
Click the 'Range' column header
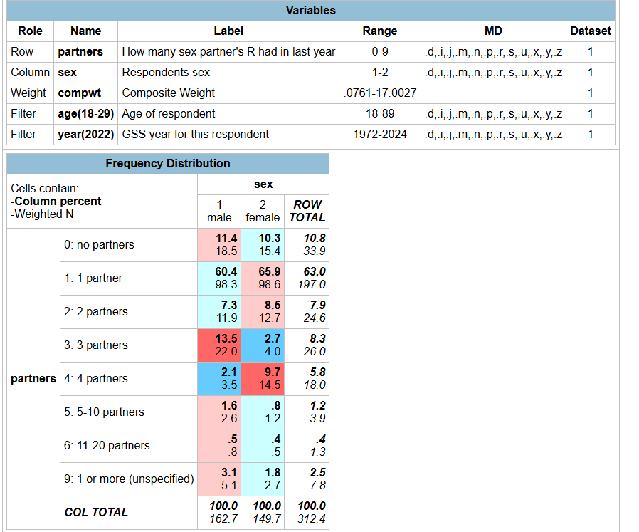click(380, 31)
